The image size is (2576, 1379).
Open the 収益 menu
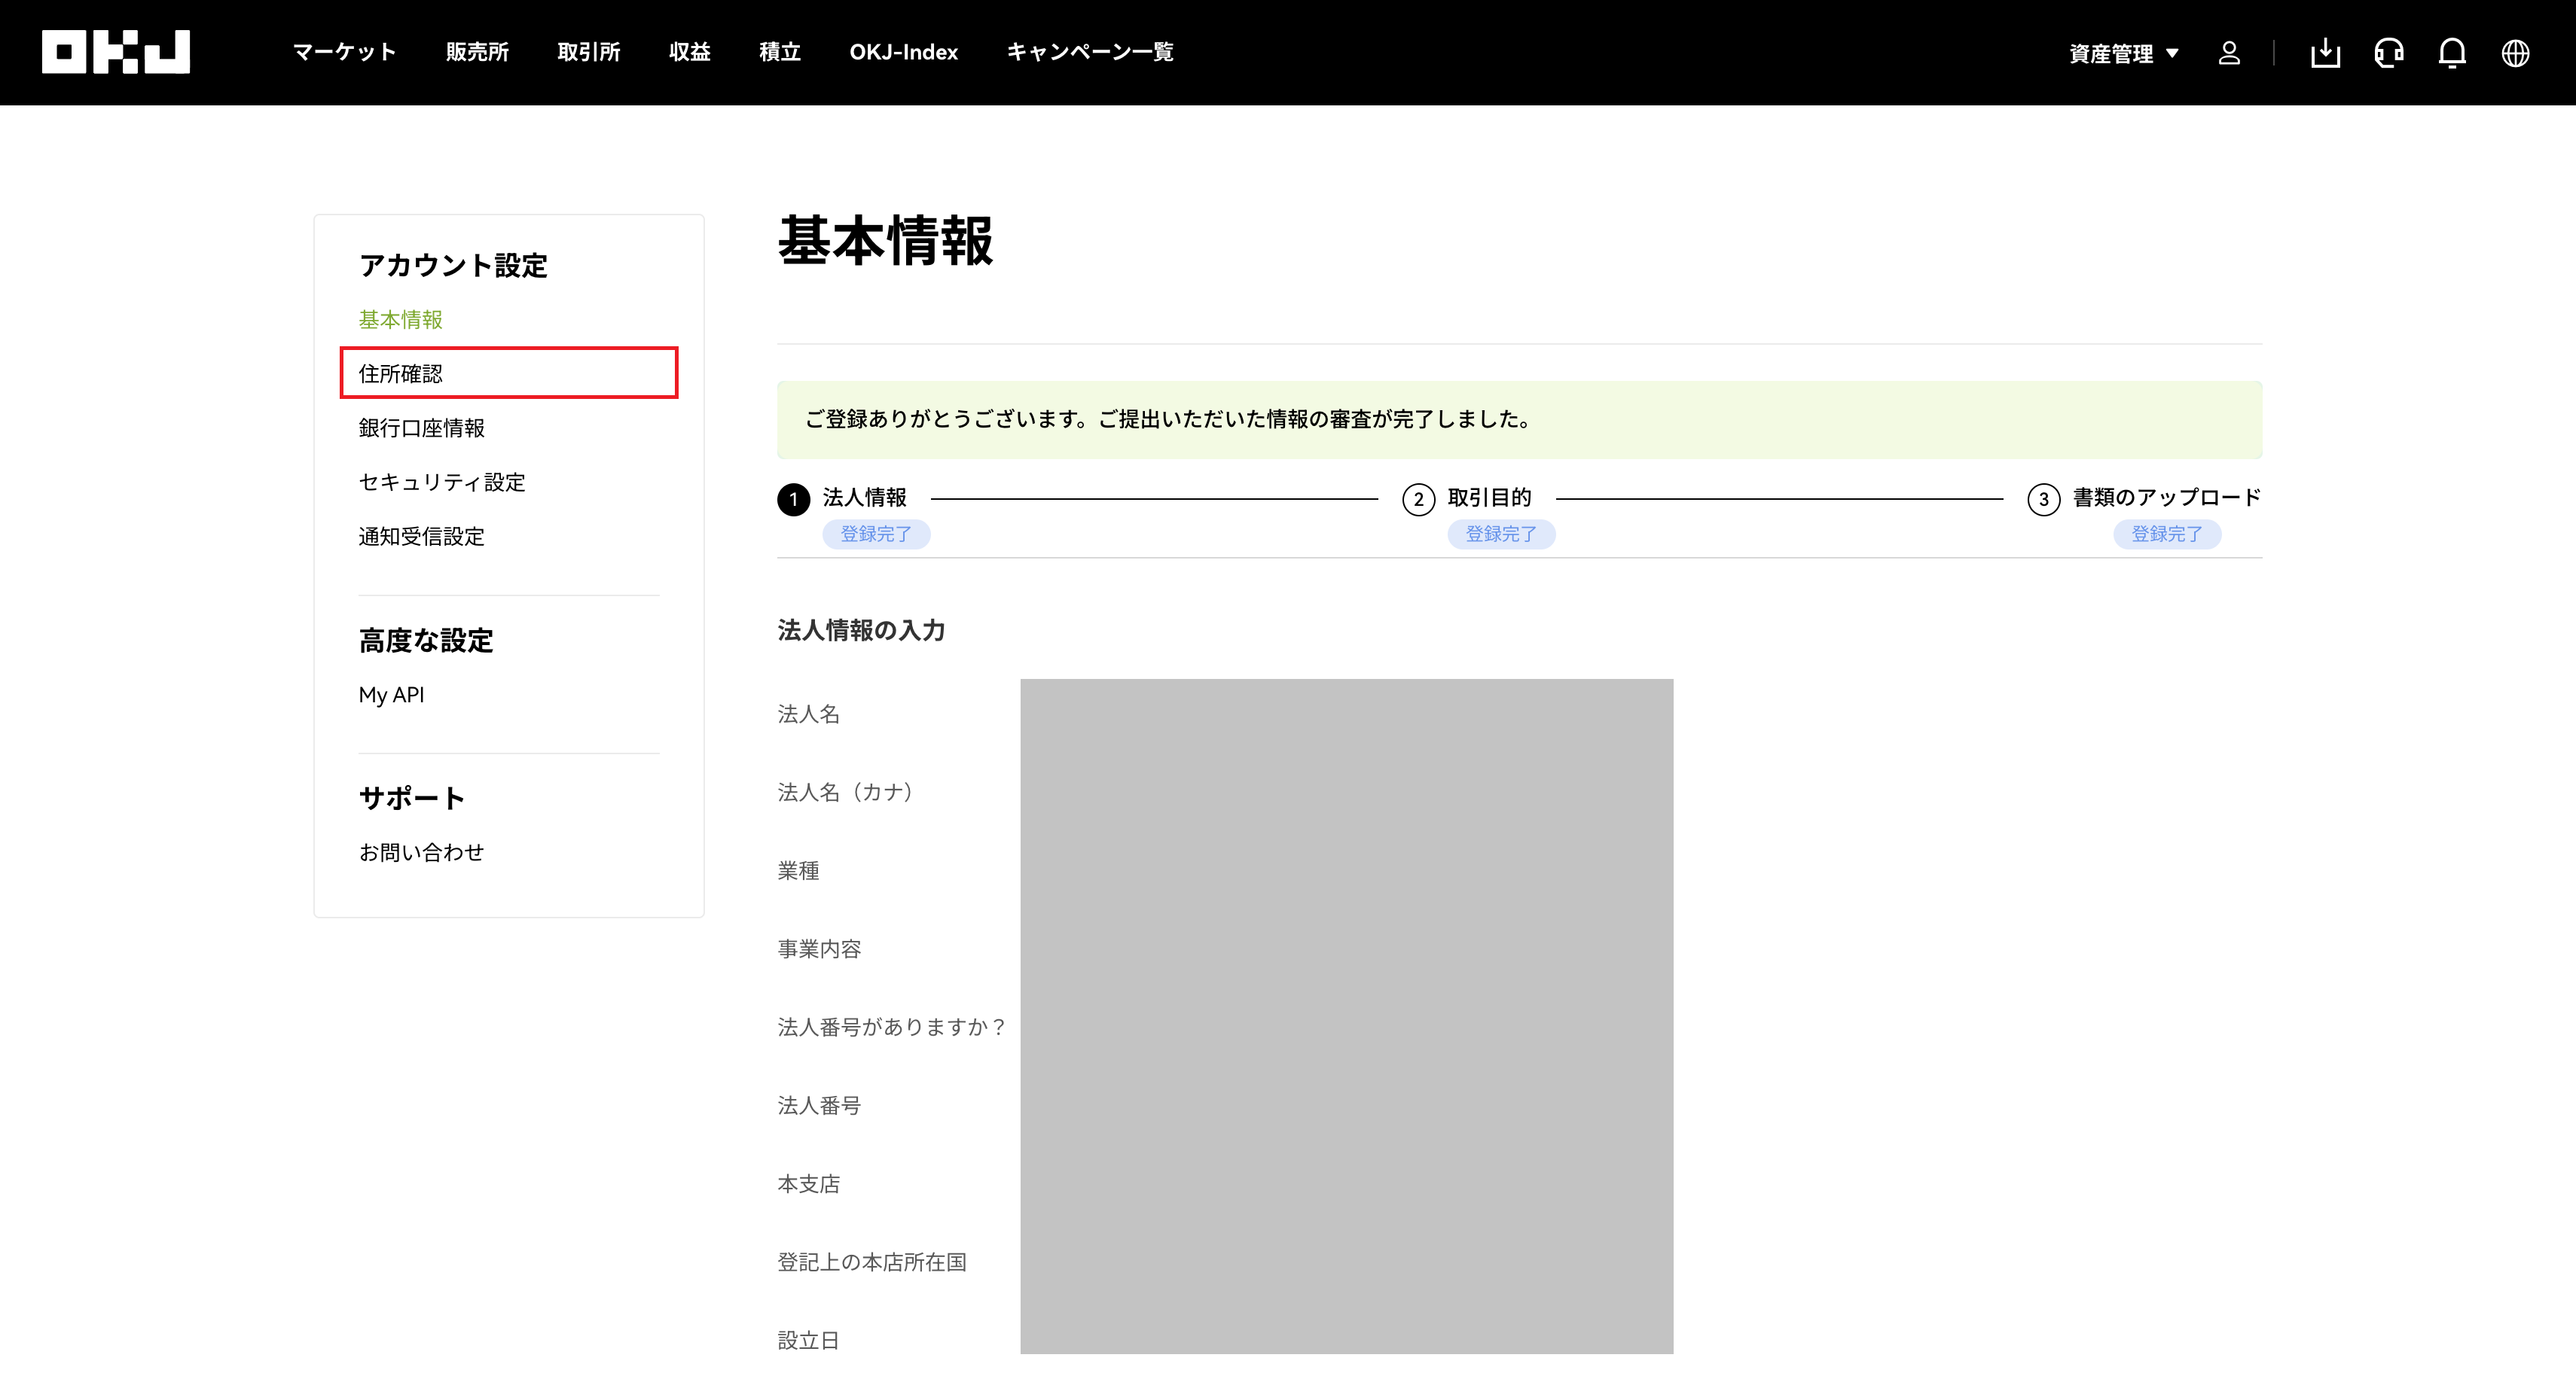[690, 52]
